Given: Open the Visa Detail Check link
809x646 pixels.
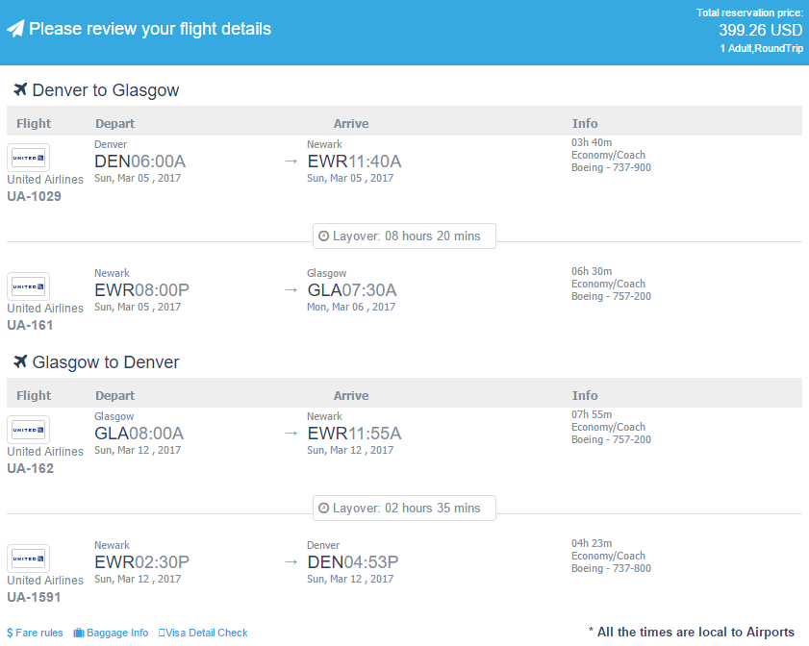Looking at the screenshot, I should pos(203,633).
